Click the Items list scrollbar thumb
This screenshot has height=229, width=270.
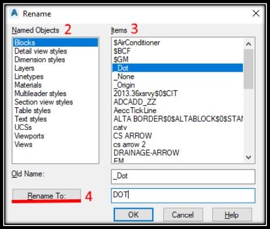point(248,69)
